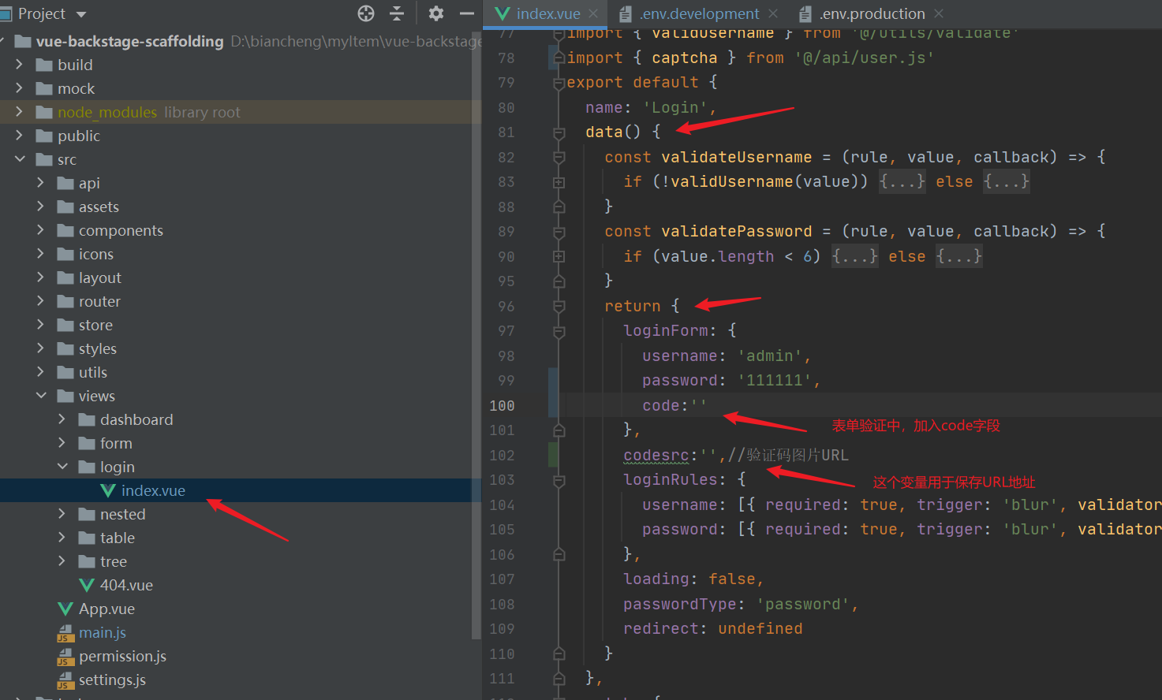
Task: Collapse the src folder
Action: [20, 159]
